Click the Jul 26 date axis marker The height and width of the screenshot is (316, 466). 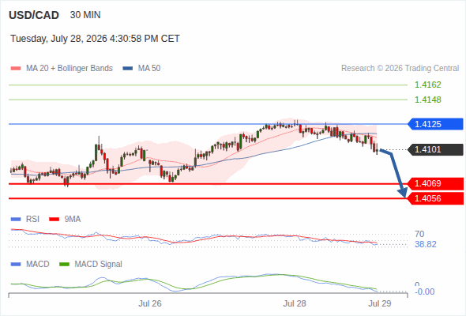[150, 303]
